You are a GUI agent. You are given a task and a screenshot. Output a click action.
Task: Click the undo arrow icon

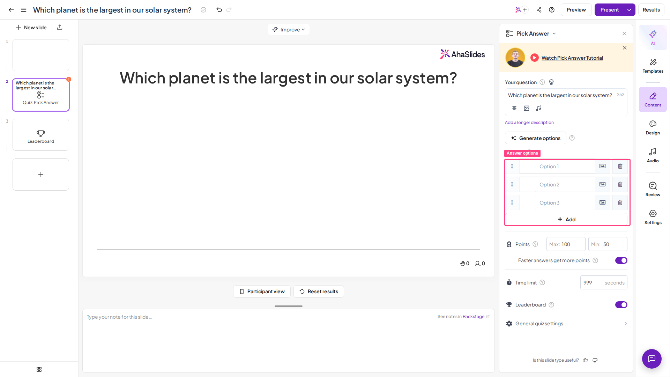(219, 10)
